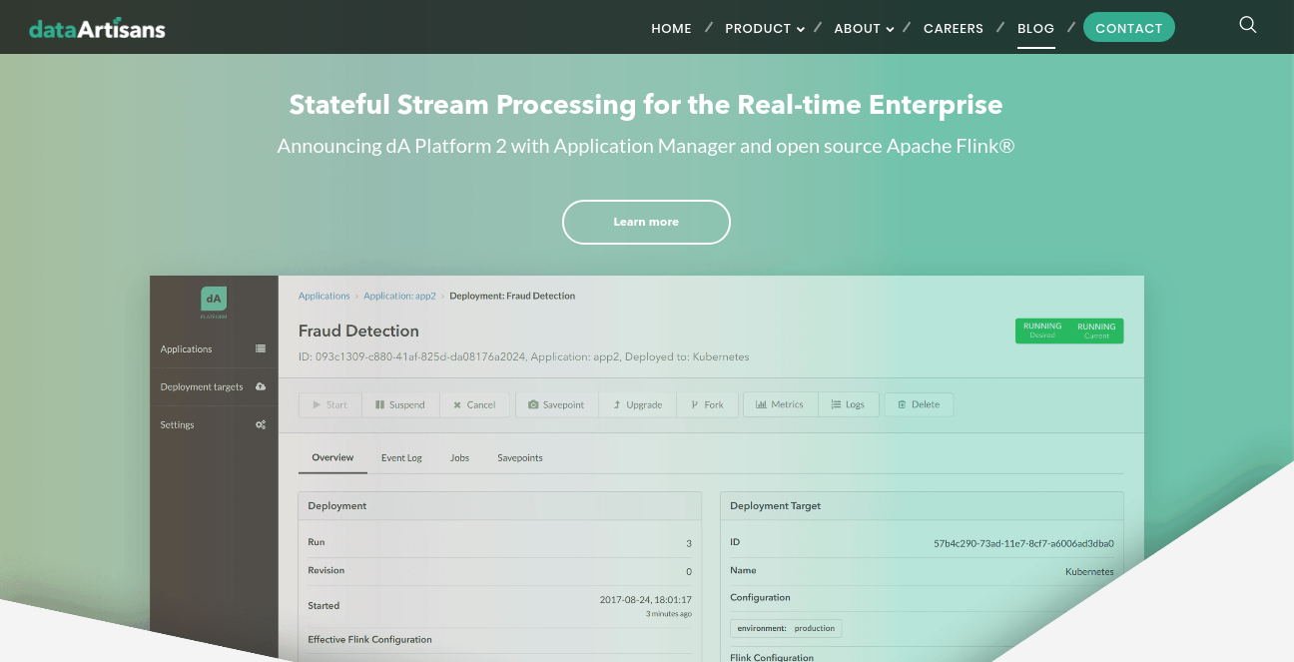Open the search magnifier icon
Image resolution: width=1294 pixels, height=662 pixels.
point(1247,25)
